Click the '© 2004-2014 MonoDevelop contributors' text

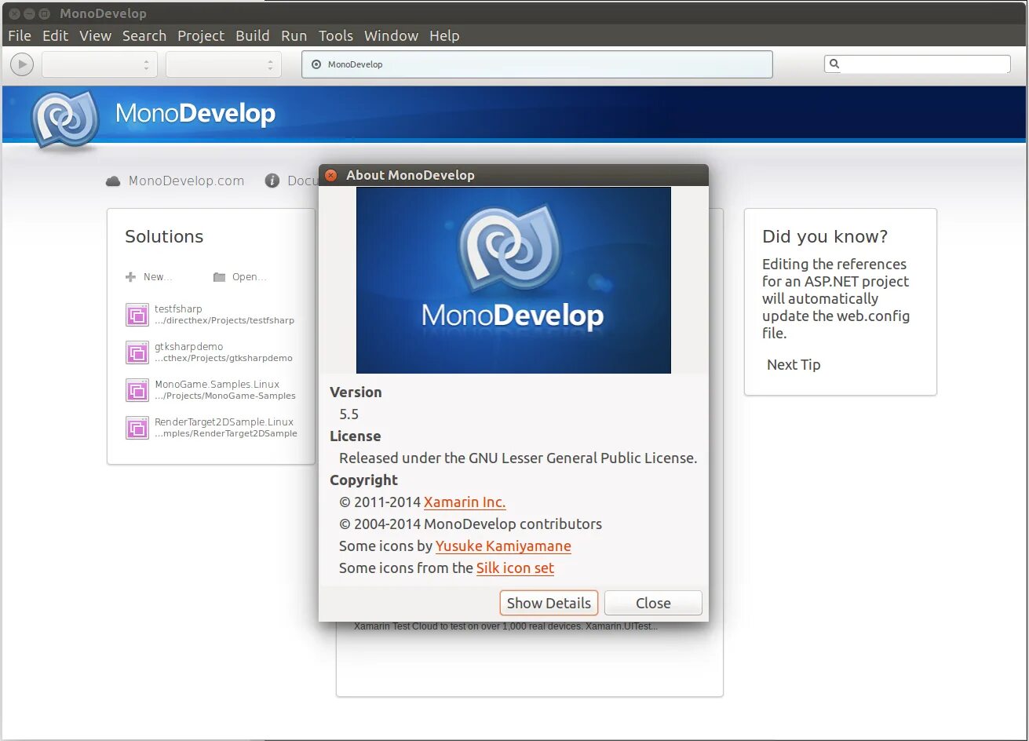click(470, 524)
